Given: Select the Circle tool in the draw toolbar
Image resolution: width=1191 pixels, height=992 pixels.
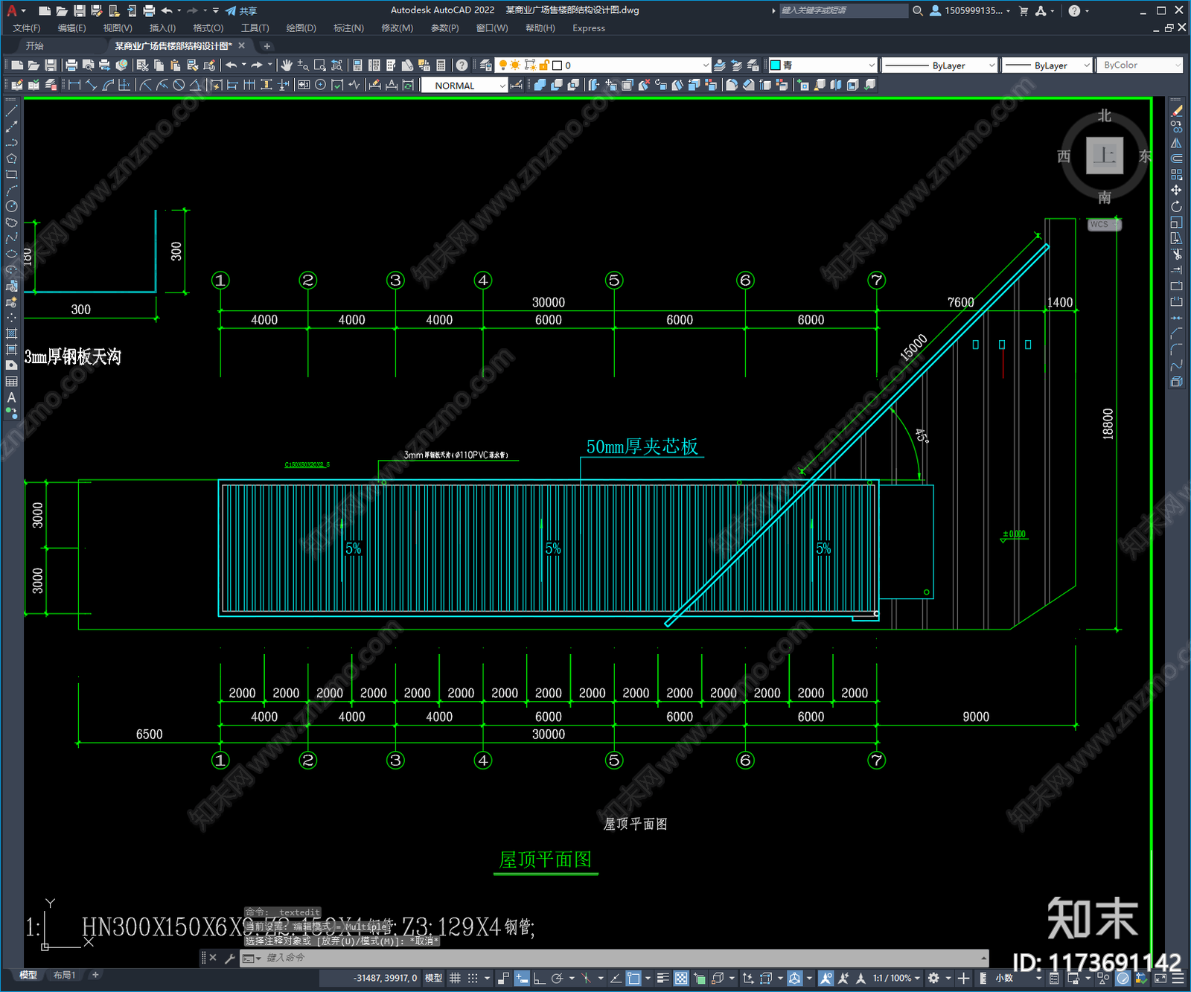Looking at the screenshot, I should 11,206.
